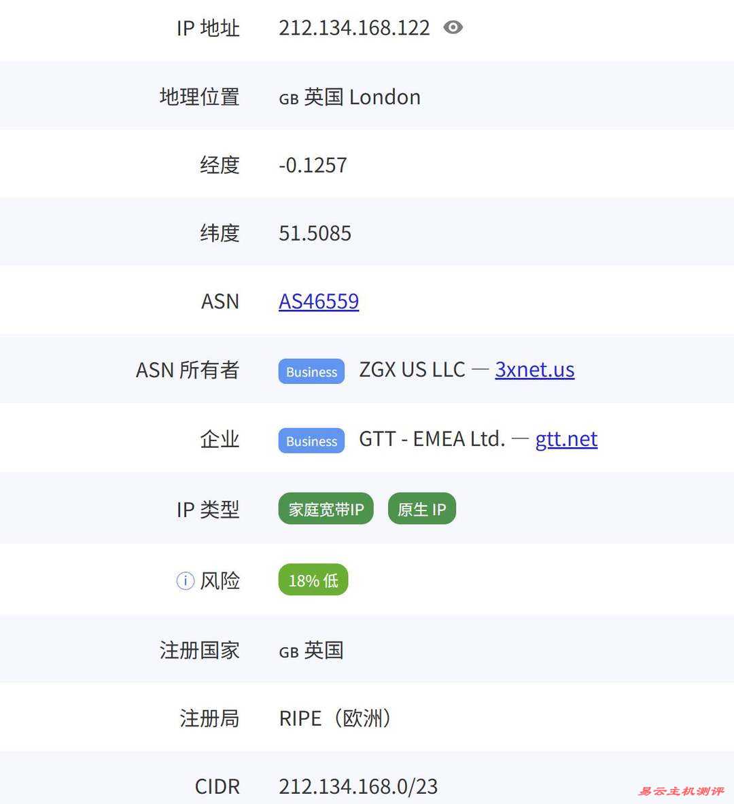The height and width of the screenshot is (804, 734).
Task: Click the 企业 label
Action: pyautogui.click(x=220, y=440)
